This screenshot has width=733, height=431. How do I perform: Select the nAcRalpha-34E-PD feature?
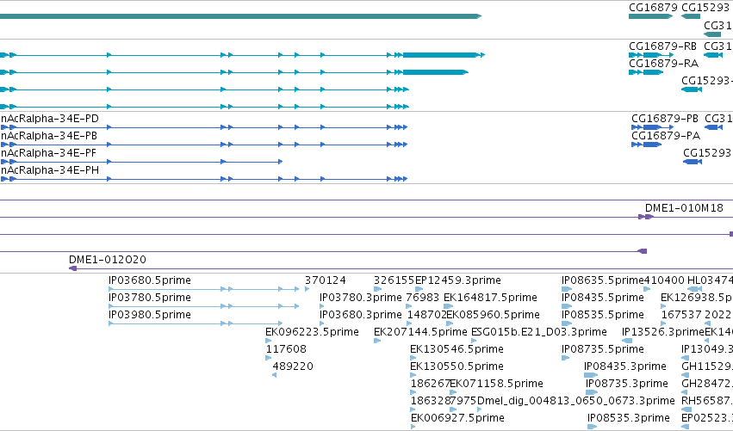pyautogui.click(x=204, y=127)
